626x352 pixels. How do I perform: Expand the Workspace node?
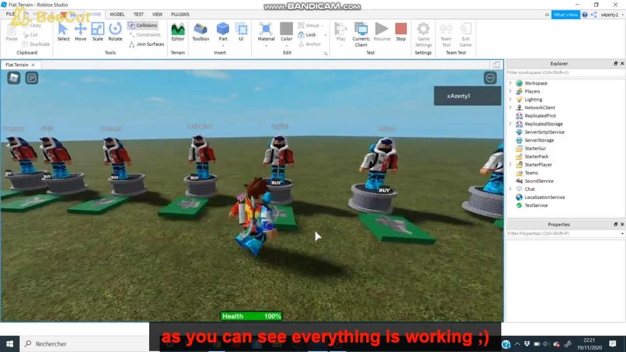pyautogui.click(x=510, y=83)
